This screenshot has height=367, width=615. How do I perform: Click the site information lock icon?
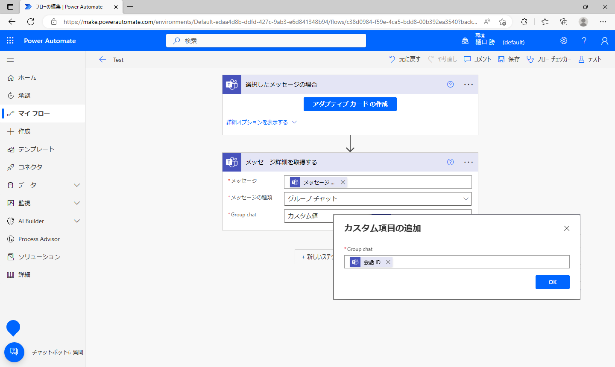(x=54, y=22)
